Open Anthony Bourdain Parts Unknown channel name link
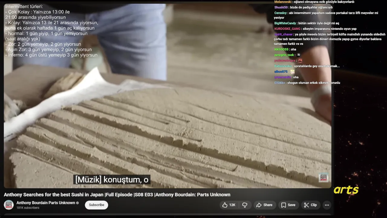The width and height of the screenshot is (387, 218). tap(46, 203)
